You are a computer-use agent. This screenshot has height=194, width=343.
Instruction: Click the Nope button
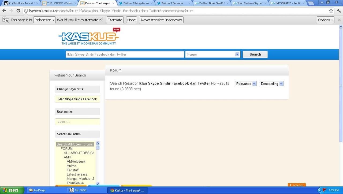[x=131, y=20]
